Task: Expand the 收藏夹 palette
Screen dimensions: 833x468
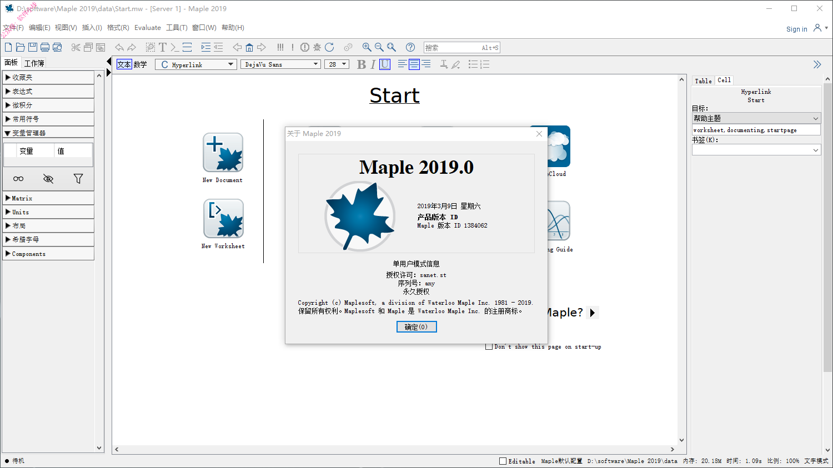Action: coord(48,77)
